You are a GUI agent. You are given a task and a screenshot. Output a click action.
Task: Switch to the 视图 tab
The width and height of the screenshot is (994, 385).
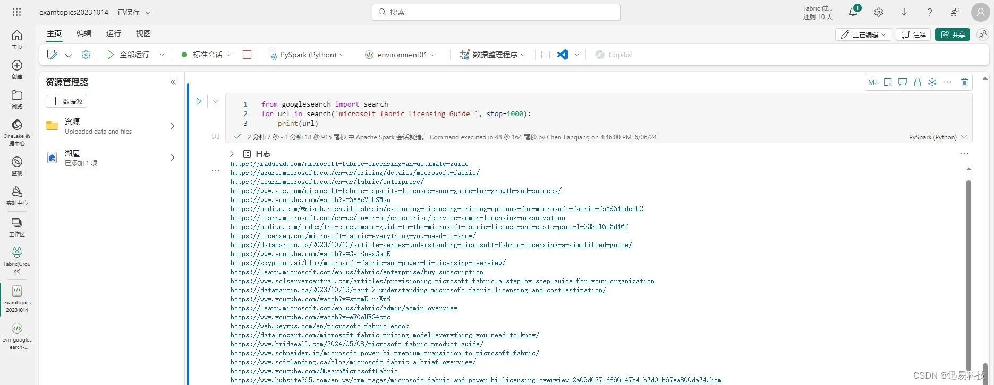143,33
